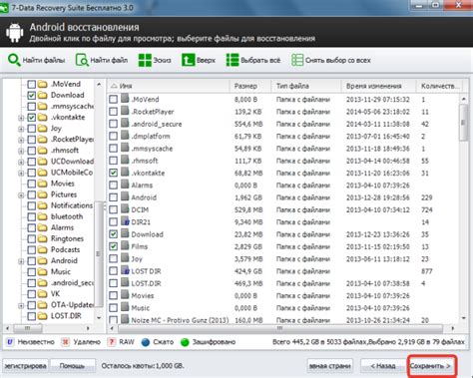The image size is (473, 378).
Task: Click Music folder icon in tree
Action: [x=42, y=271]
